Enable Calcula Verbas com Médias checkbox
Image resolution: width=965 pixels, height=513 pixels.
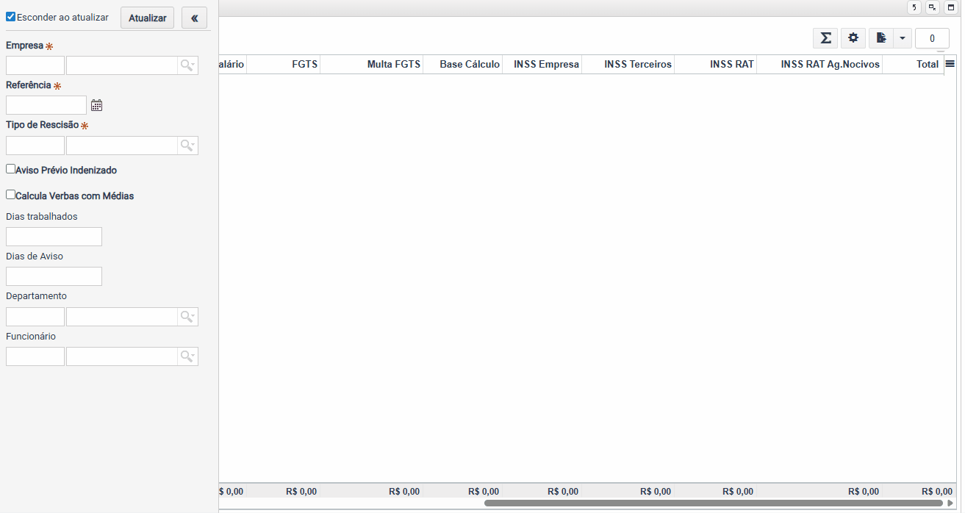[x=10, y=195]
